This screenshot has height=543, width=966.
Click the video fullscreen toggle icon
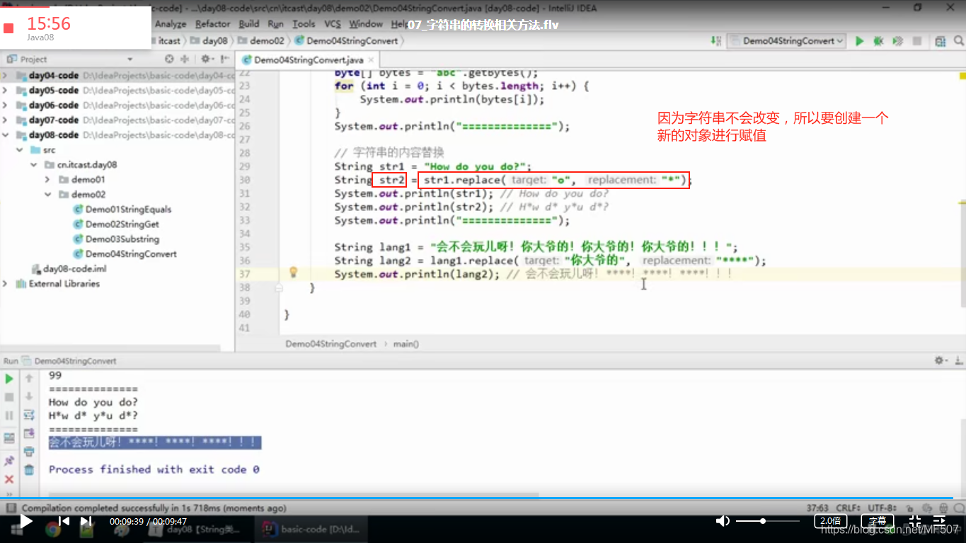pos(915,522)
